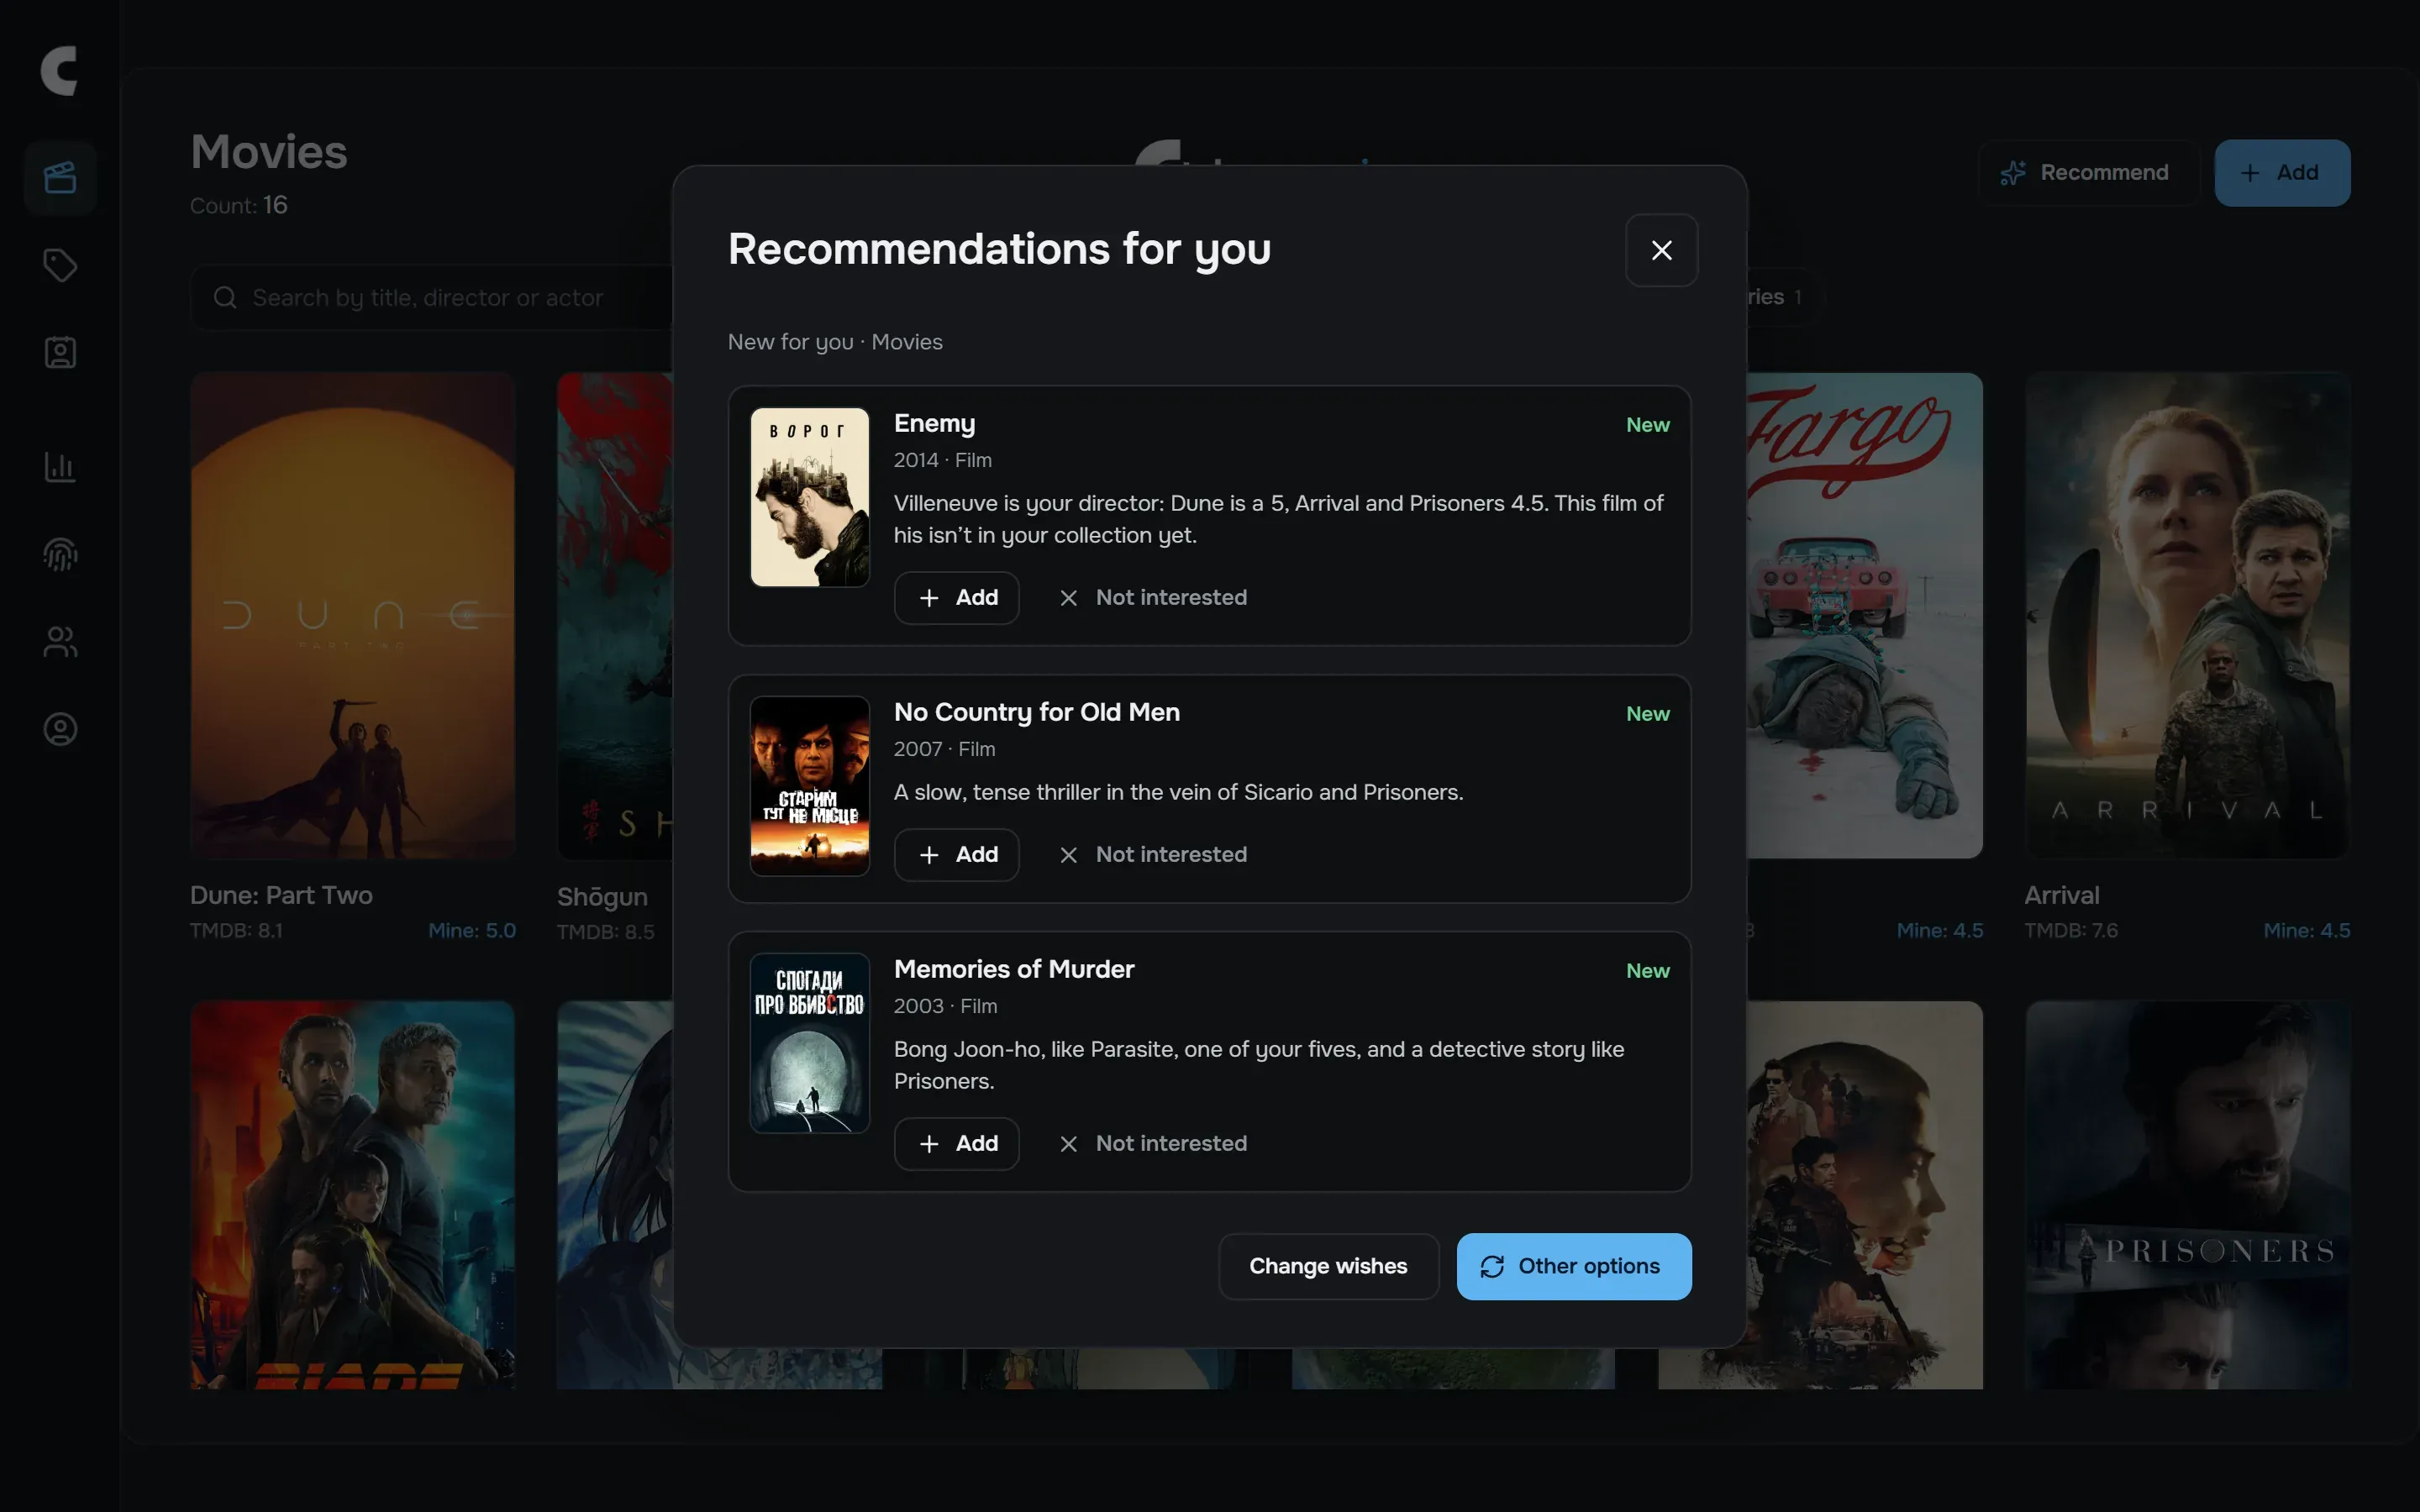Open the Prisoners movie poster
Screen dimensions: 2420x1512
[x=2187, y=1194]
